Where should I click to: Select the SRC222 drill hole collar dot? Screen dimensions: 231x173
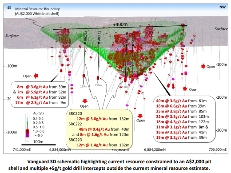[x=99, y=43]
